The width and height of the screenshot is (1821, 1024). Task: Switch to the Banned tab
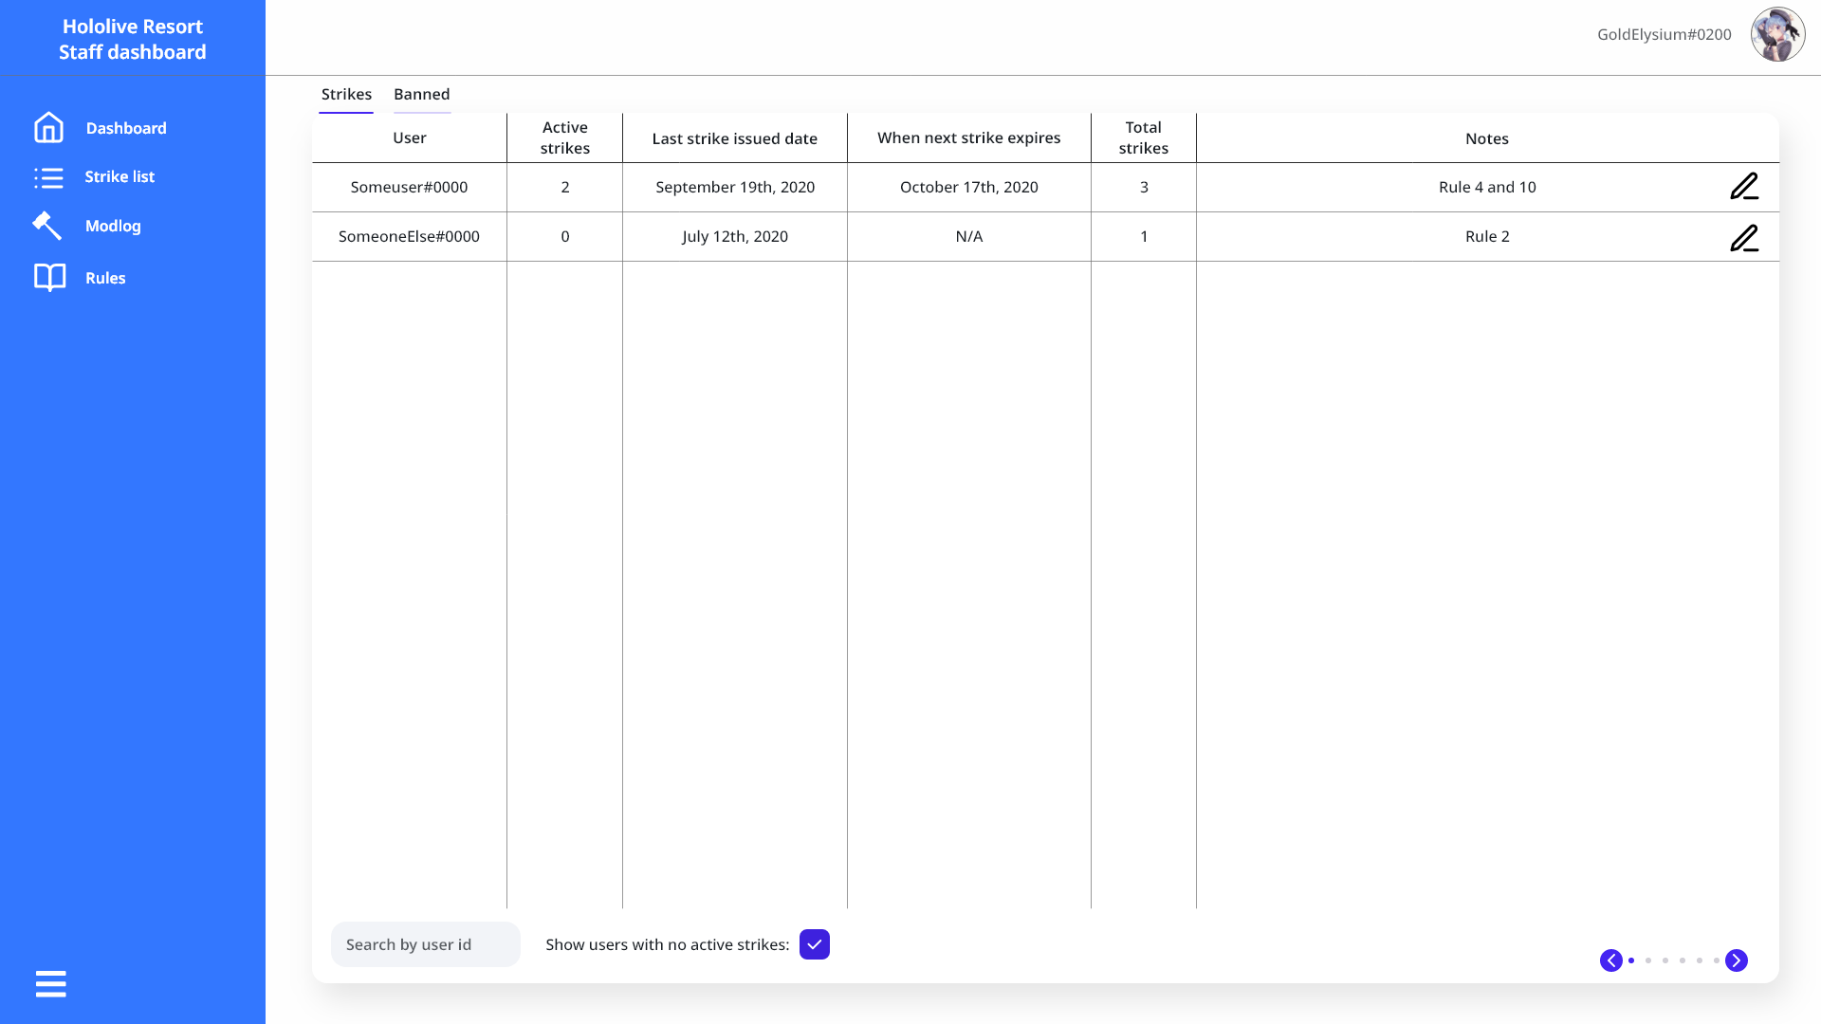point(421,94)
